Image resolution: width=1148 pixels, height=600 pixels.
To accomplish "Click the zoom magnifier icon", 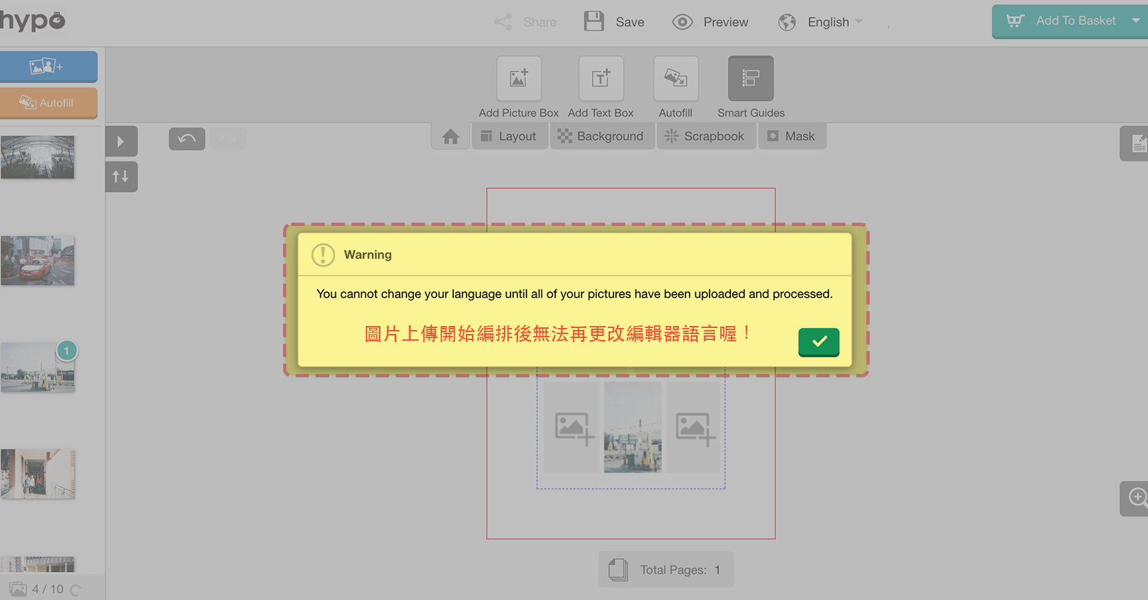I will [1137, 497].
